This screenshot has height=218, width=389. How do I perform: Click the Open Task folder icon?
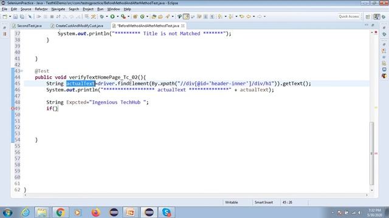pos(160,16)
